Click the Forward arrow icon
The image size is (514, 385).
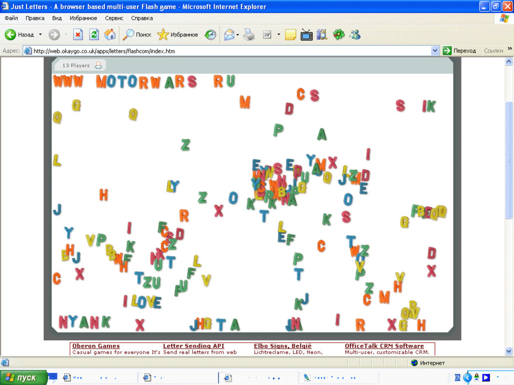pyautogui.click(x=54, y=34)
